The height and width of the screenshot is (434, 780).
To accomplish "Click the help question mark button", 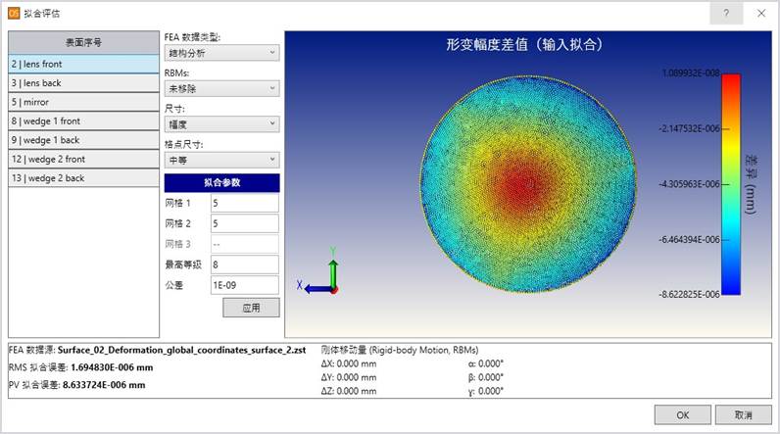I will (726, 13).
